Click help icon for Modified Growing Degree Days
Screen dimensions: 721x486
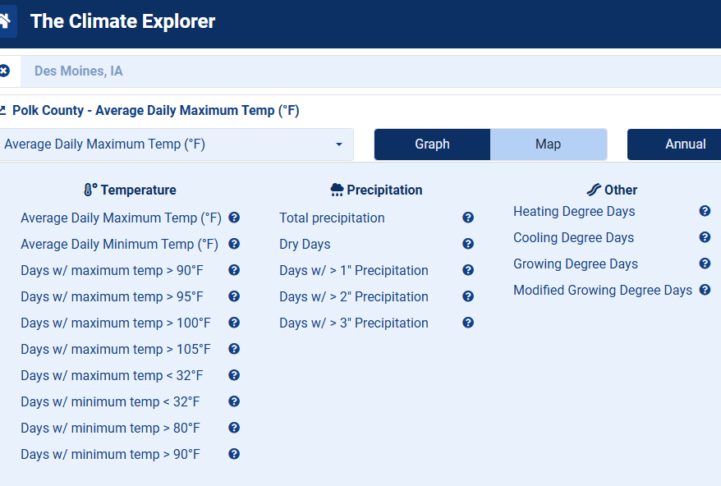705,290
